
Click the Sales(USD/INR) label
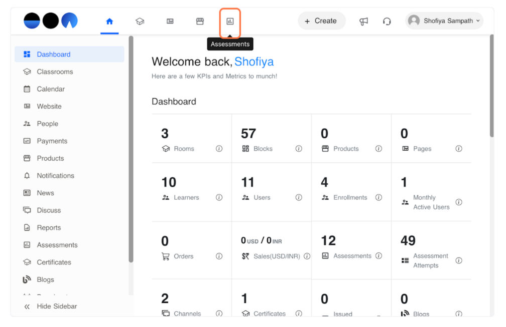tap(277, 256)
